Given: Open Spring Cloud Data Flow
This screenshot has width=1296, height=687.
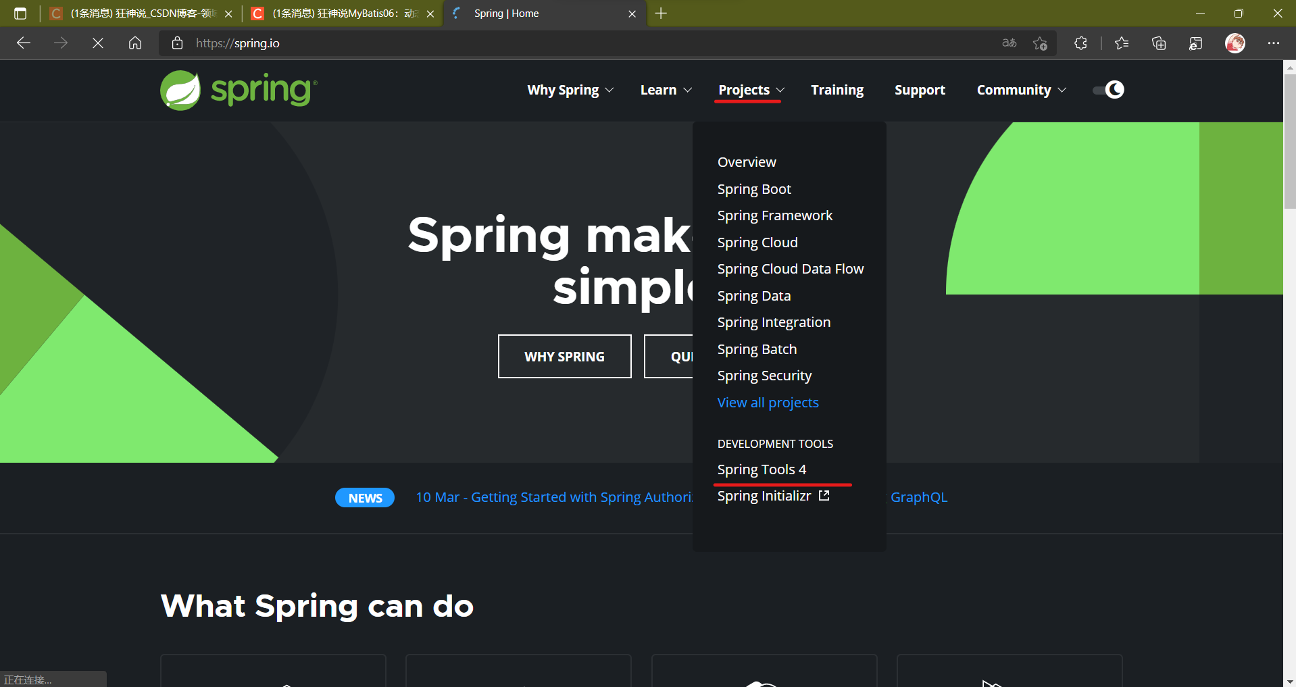Looking at the screenshot, I should tap(791, 269).
